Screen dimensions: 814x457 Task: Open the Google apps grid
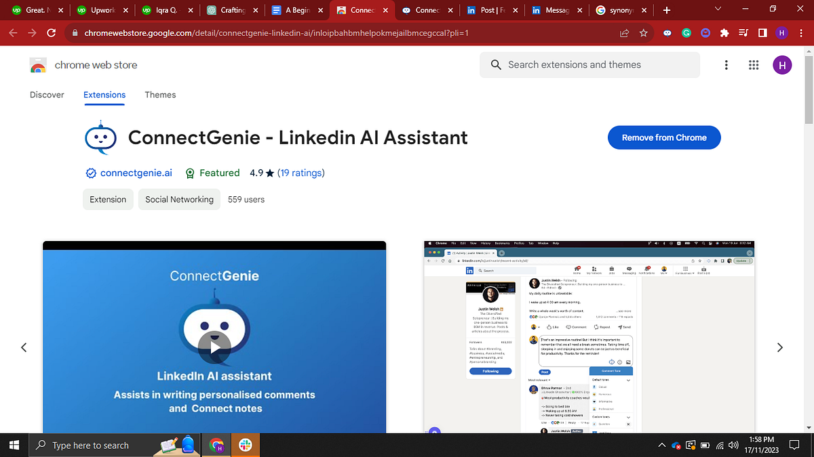pyautogui.click(x=753, y=64)
